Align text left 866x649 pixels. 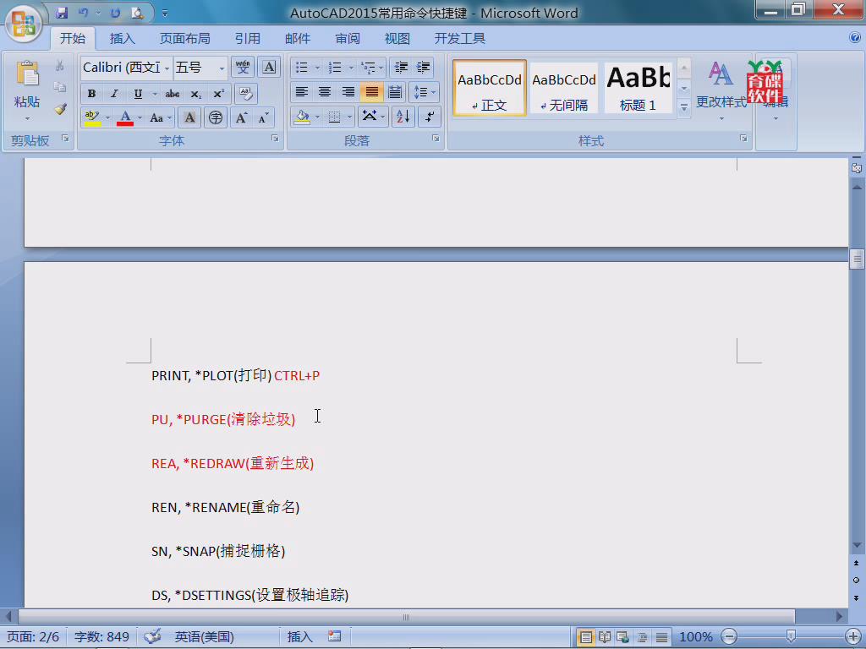click(x=302, y=92)
